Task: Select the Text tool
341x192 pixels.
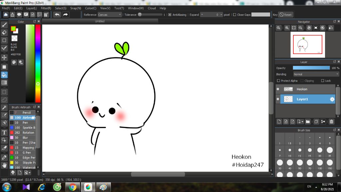Action: tap(4, 132)
